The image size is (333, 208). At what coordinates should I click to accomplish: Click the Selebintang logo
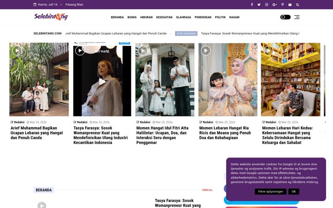(51, 17)
